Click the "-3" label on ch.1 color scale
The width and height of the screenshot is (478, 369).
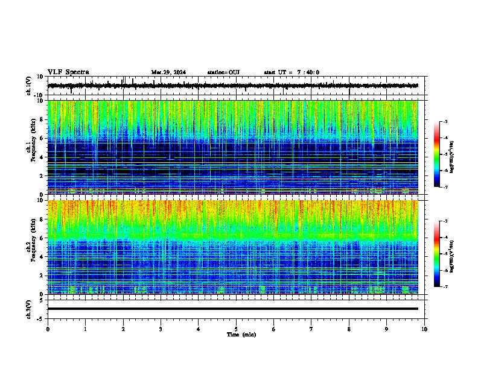445,121
